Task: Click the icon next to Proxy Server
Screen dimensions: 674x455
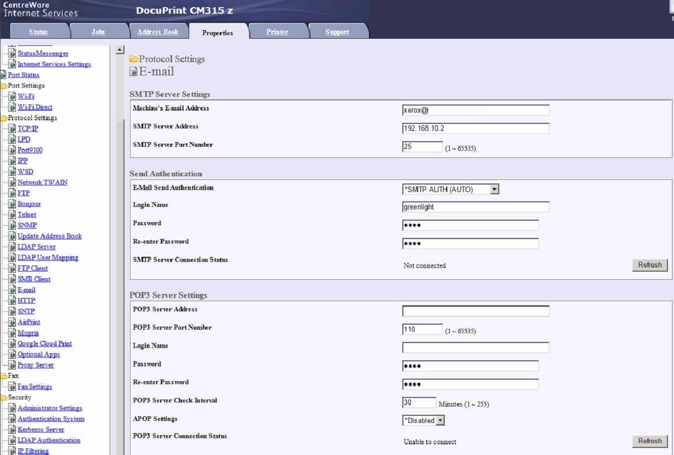Action: [x=13, y=365]
